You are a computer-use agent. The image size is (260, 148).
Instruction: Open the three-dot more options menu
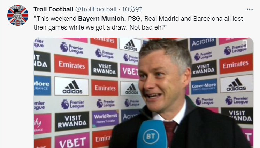250,9
